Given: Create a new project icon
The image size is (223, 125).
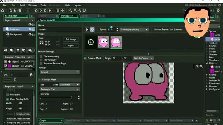Looking at the screenshot, I should point(11,11).
